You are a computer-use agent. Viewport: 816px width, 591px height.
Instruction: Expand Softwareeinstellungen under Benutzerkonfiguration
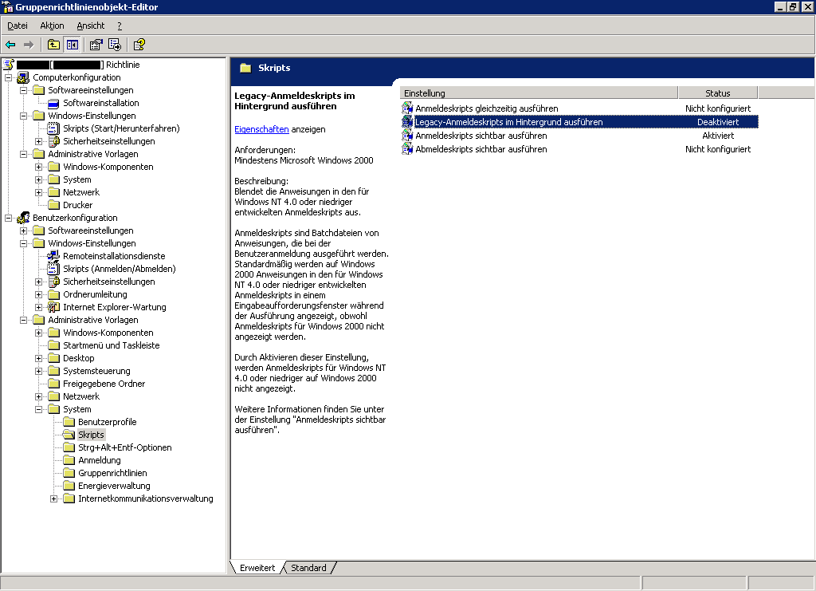(x=23, y=230)
